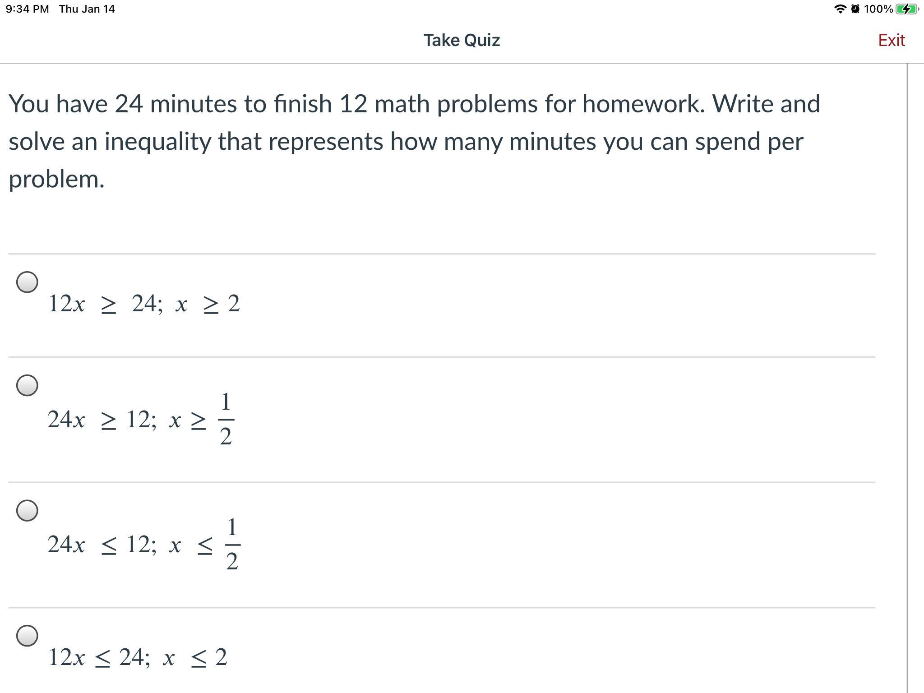924x693 pixels.
Task: Click the answer text '24x ≥ 12; x ≥ 1/2'
Action: click(140, 420)
